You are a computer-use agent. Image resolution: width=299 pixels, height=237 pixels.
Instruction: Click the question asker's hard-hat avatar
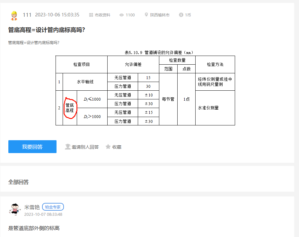[14, 15]
